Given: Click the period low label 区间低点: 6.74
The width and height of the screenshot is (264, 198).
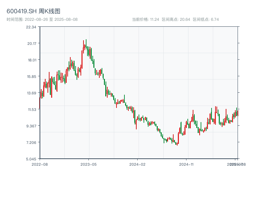Looking at the screenshot, I should pos(206,19).
